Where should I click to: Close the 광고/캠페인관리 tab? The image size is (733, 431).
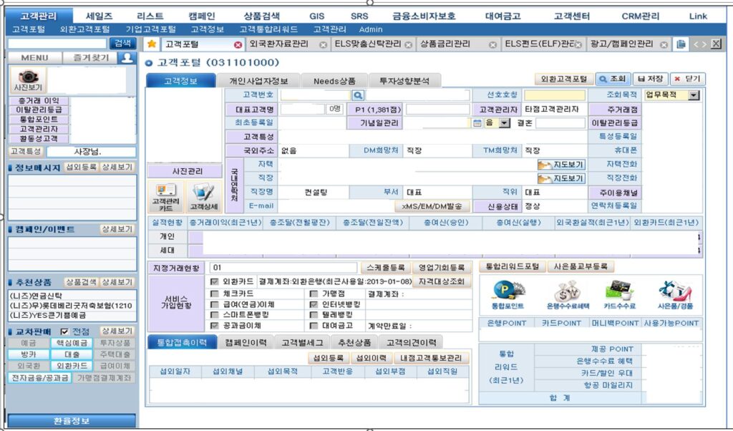point(664,45)
